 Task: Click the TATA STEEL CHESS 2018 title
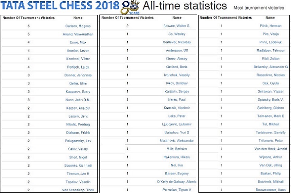click(60, 6)
